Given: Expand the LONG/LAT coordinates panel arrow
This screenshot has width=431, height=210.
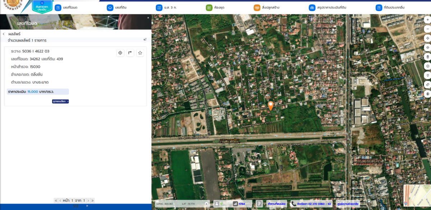Looking at the screenshot, I should [x=206, y=204].
